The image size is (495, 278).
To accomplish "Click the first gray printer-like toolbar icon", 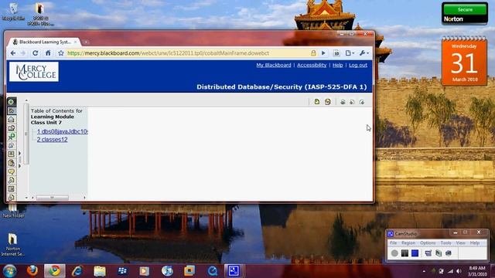I will pyautogui.click(x=343, y=102).
